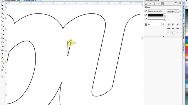Choose extended square line cap

(x=177, y=29)
